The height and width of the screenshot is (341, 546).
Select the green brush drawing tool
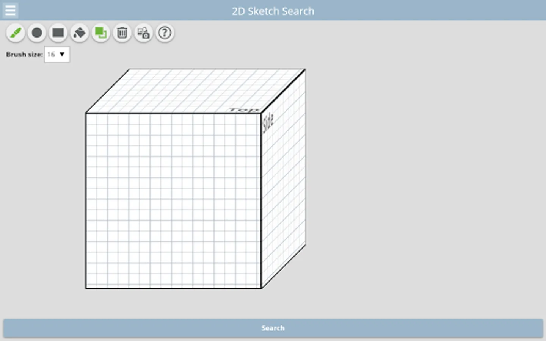16,33
